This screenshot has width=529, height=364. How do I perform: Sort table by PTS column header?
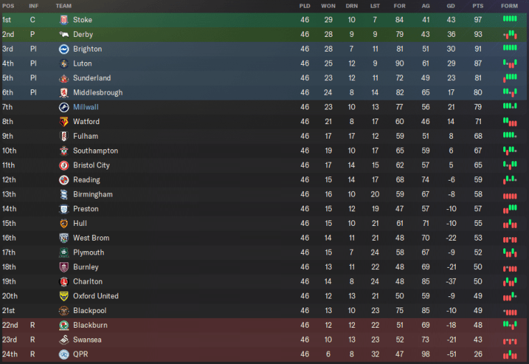(477, 6)
